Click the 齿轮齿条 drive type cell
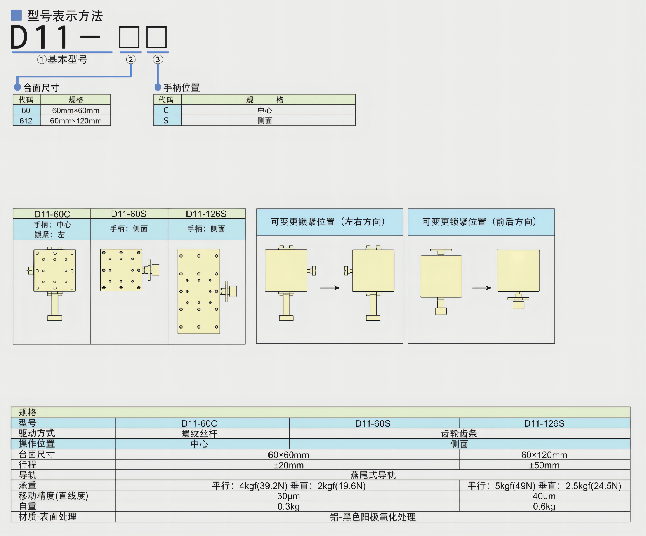 [x=459, y=434]
